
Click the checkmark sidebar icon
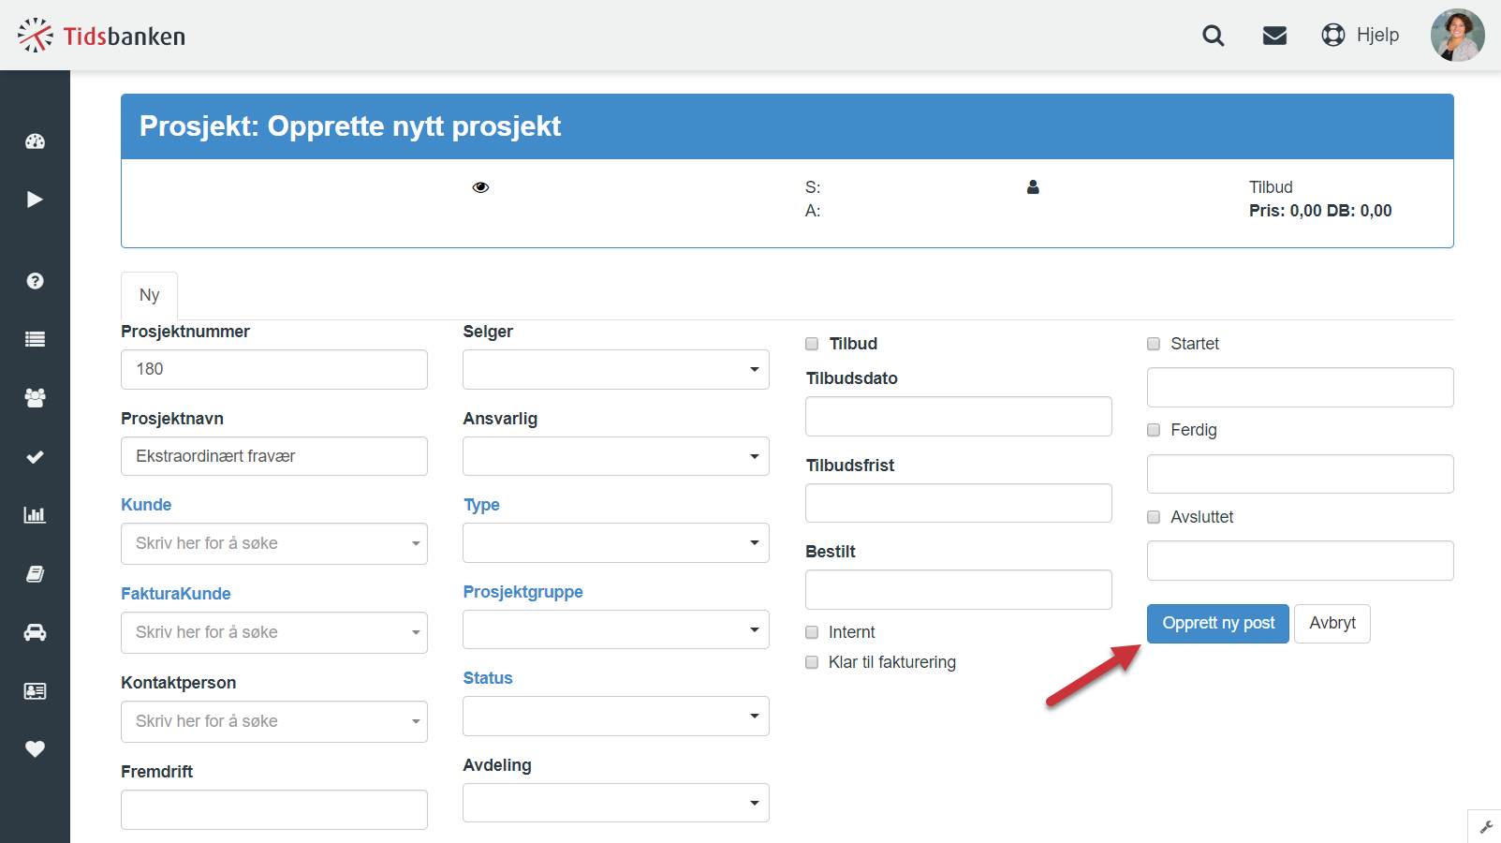tap(35, 457)
